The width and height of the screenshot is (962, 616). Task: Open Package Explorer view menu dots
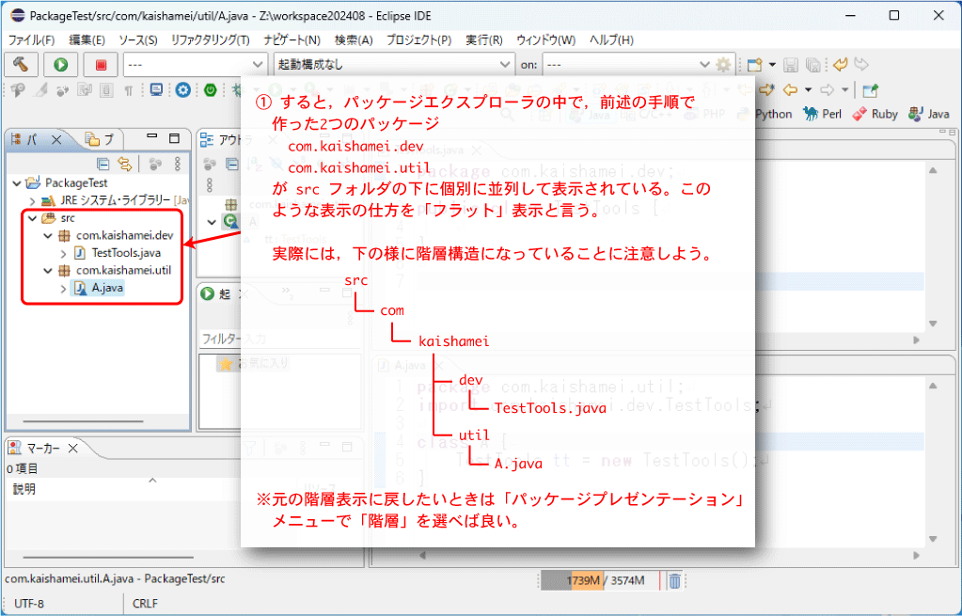tap(178, 164)
